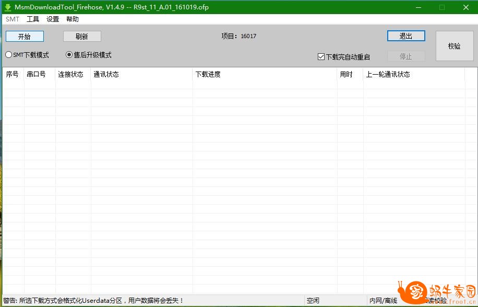This screenshot has height=307, width=478.
Task: Click the 停止 button
Action: pyautogui.click(x=406, y=56)
